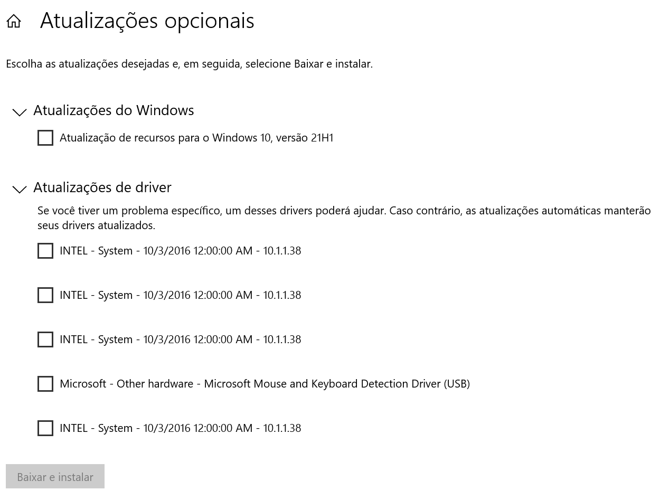The width and height of the screenshot is (669, 500).
Task: Click the last INTEL System 10.1.1.38 label text
Action: coord(180,428)
